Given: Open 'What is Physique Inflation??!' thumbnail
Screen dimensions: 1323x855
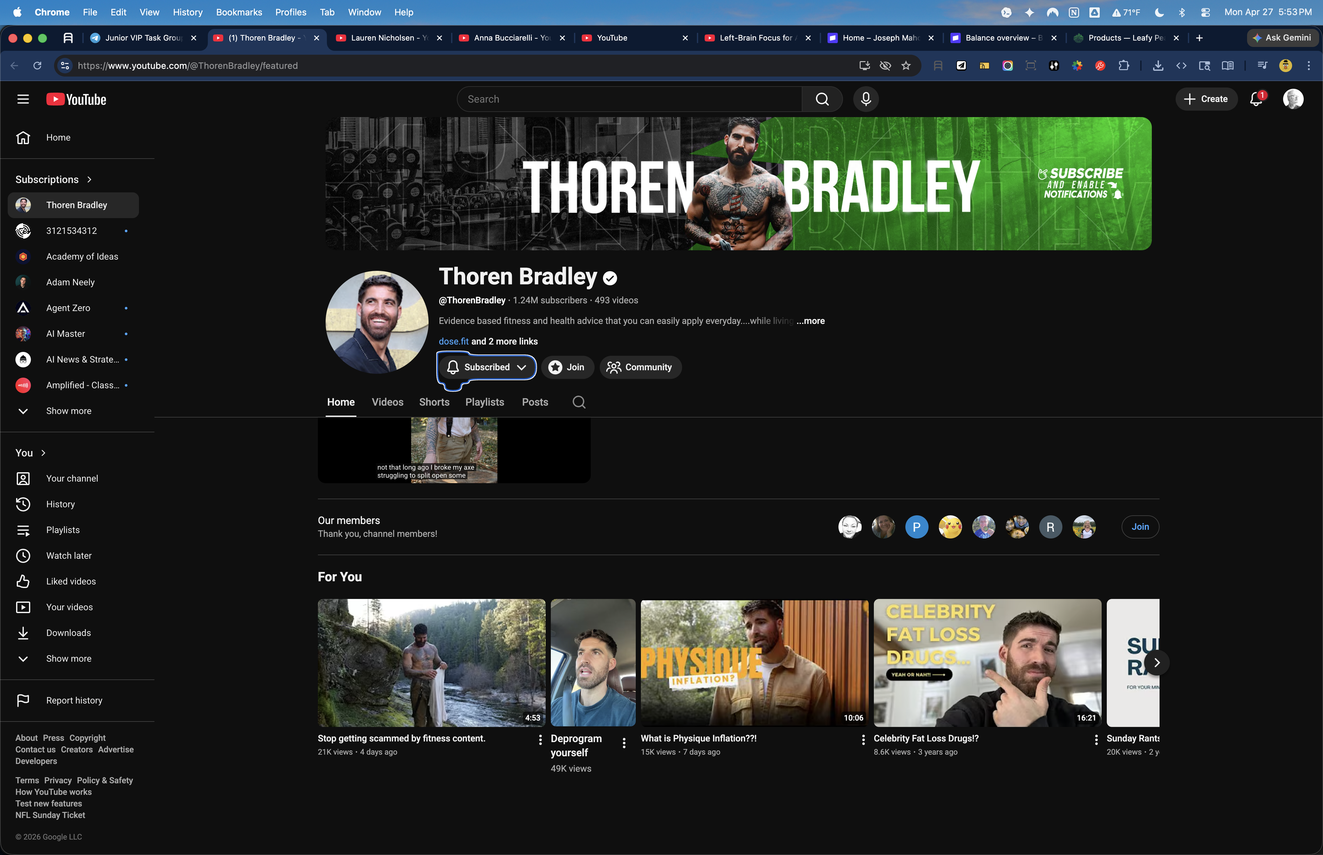Looking at the screenshot, I should pos(754,663).
